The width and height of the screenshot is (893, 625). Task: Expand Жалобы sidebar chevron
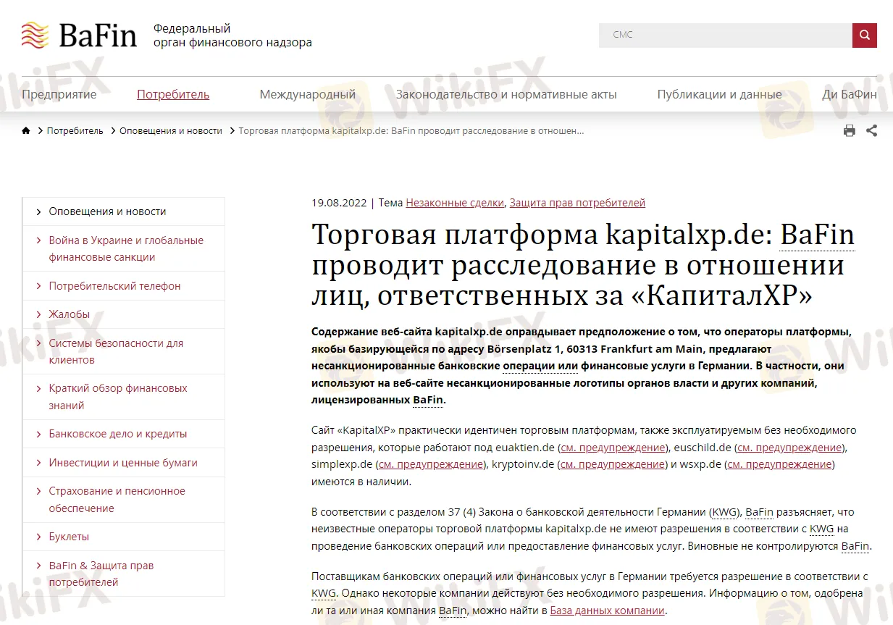[x=38, y=314]
